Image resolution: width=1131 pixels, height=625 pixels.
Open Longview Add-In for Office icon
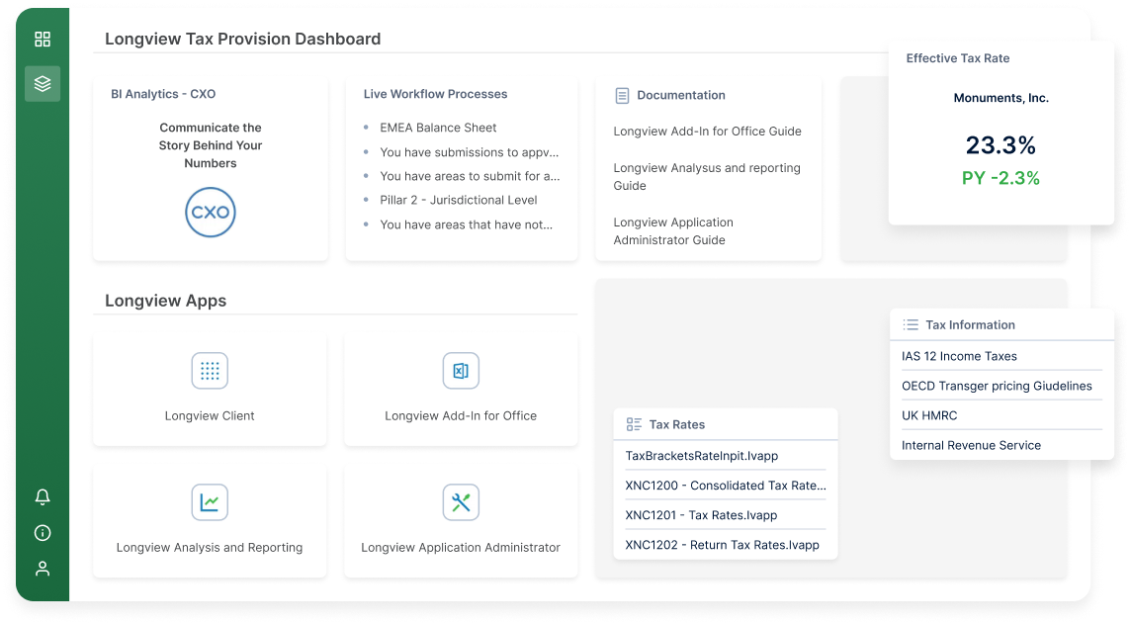461,371
